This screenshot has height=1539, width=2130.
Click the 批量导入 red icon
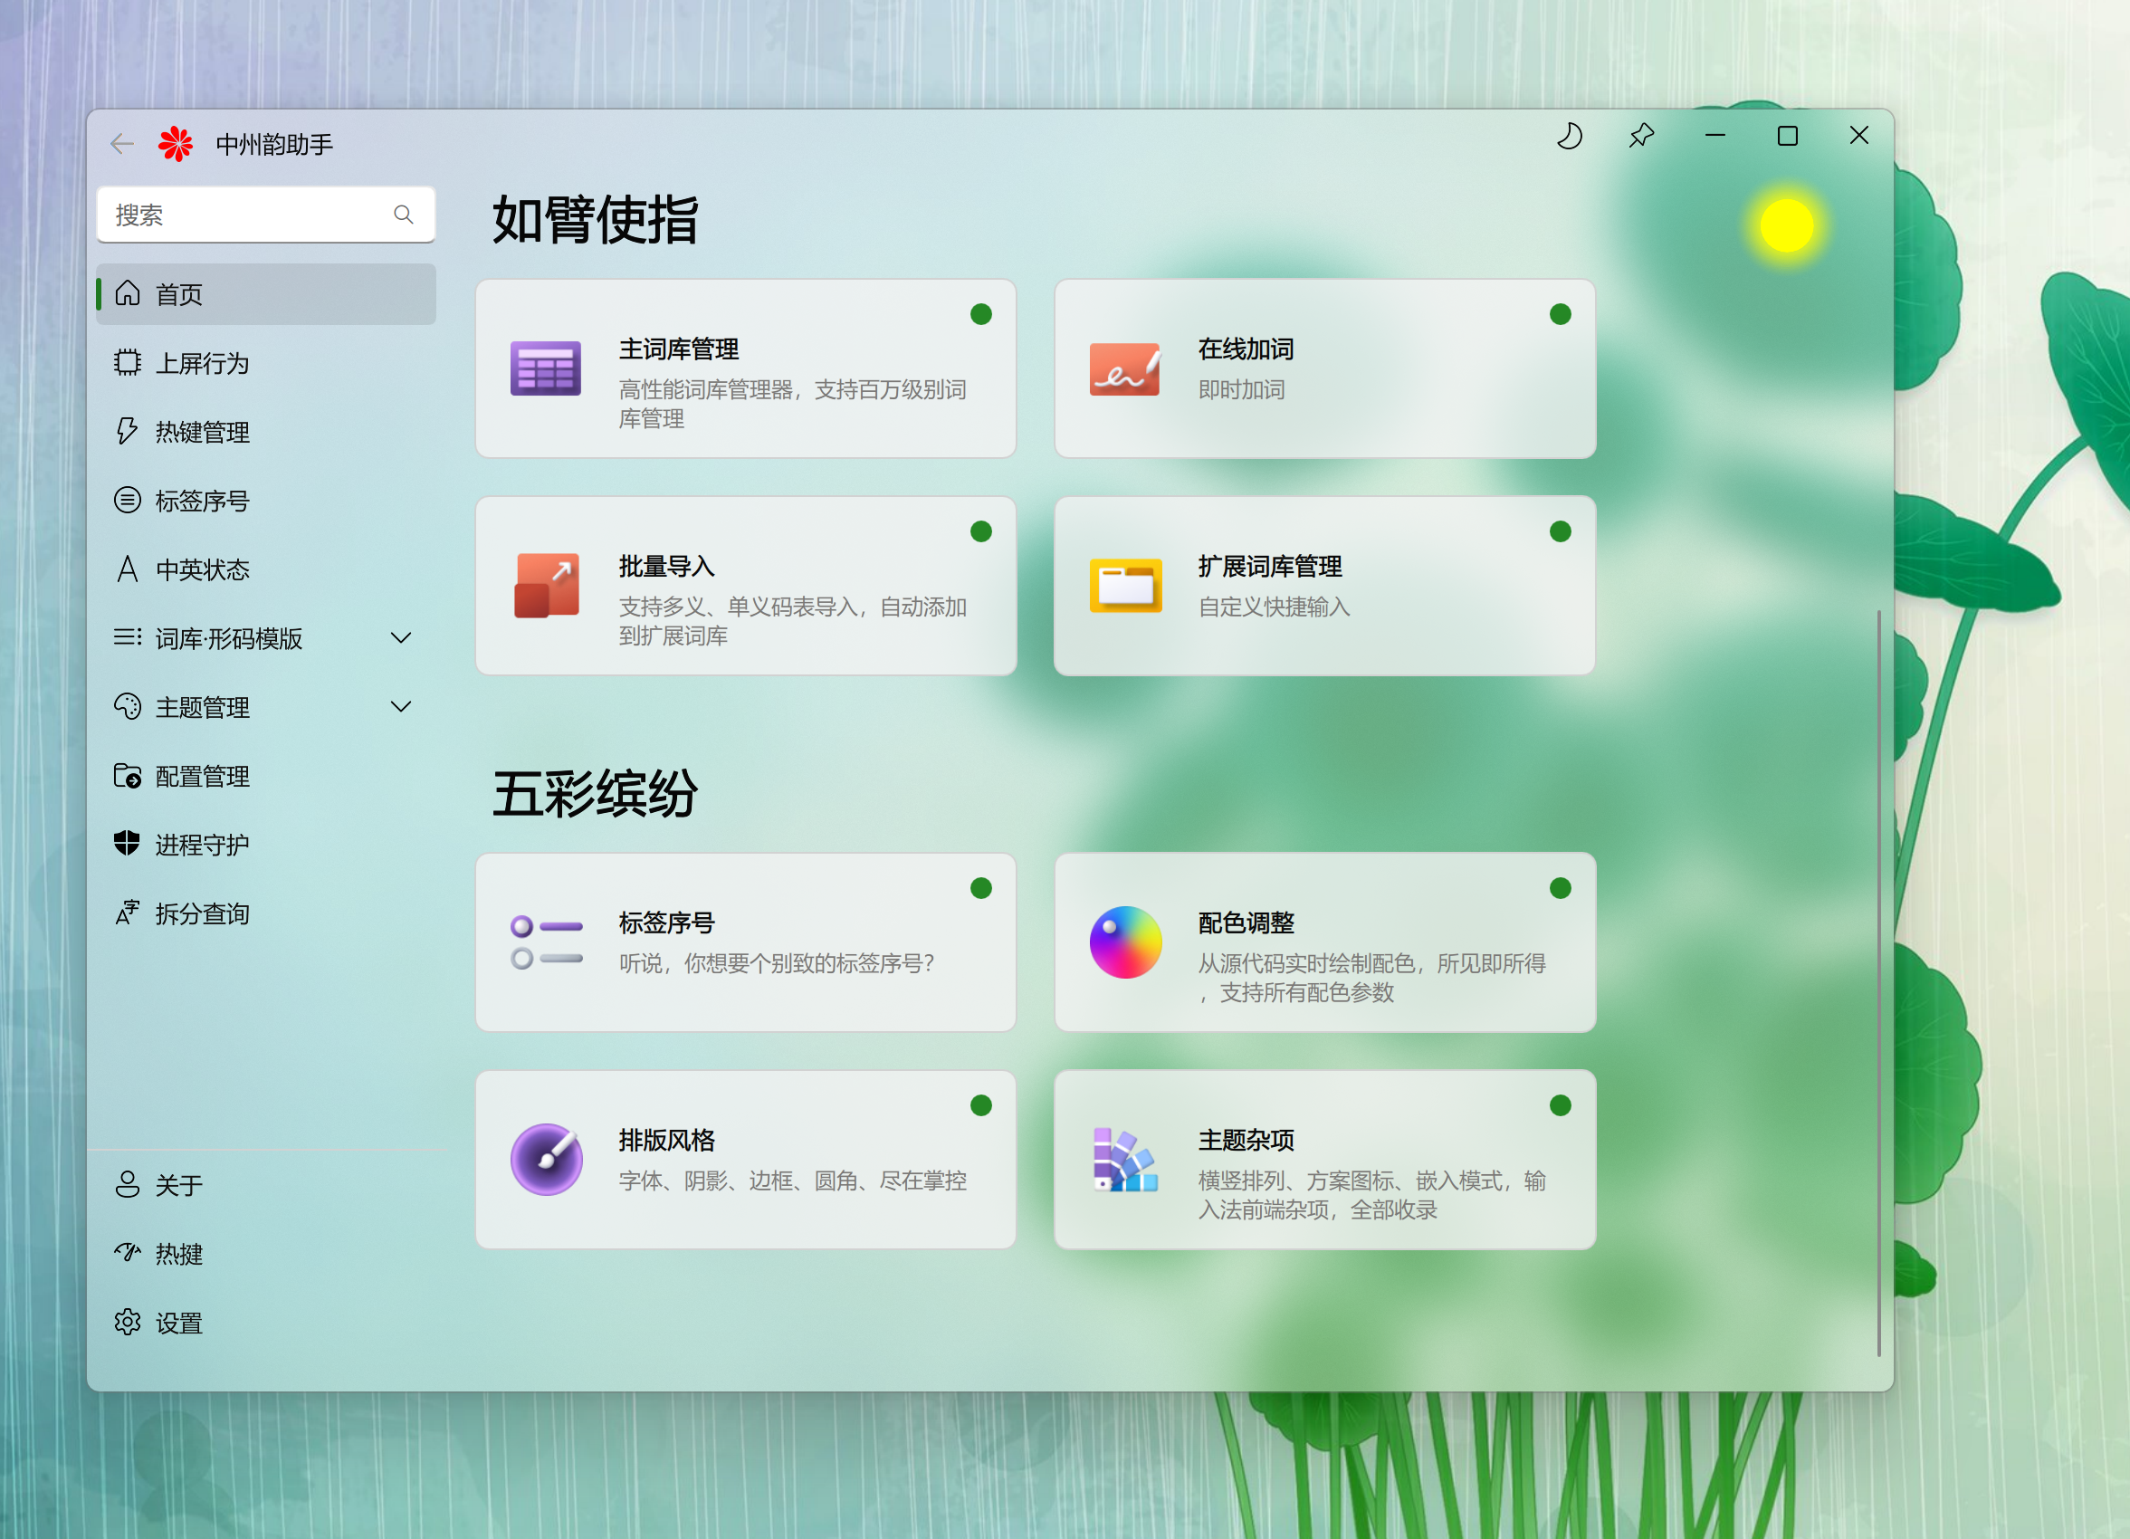[546, 585]
